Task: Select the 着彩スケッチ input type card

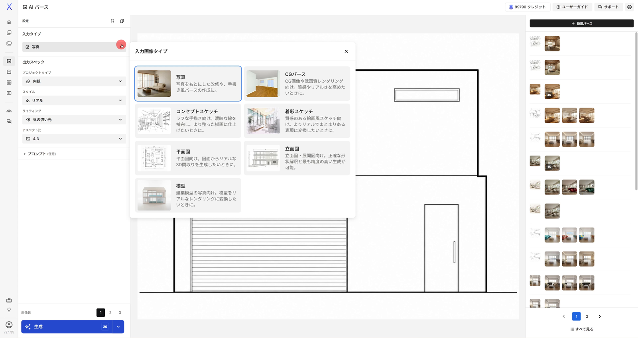Action: coord(297,121)
